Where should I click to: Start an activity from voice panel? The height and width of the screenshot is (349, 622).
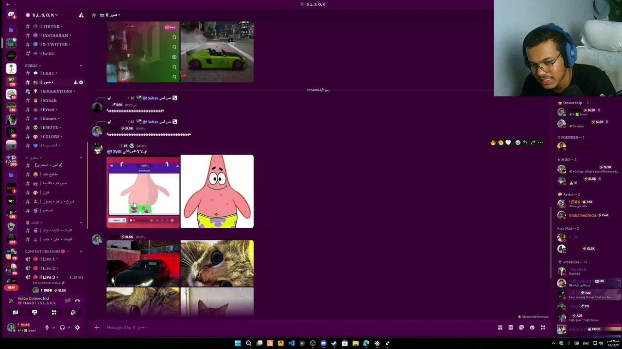[54, 313]
